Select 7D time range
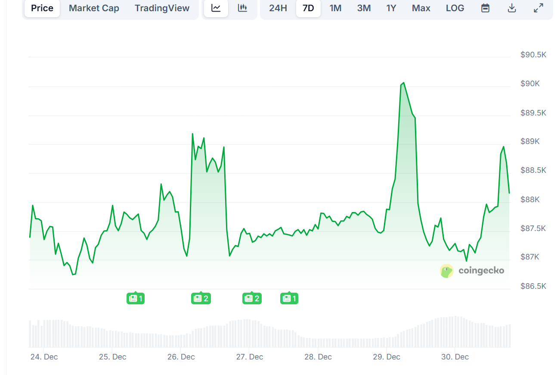 click(308, 8)
